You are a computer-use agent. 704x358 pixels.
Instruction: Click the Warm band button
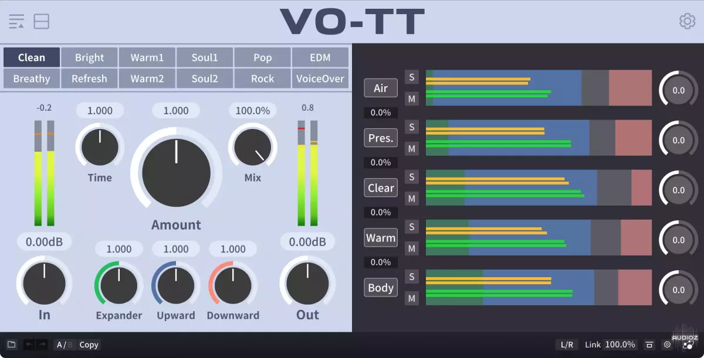click(x=381, y=237)
